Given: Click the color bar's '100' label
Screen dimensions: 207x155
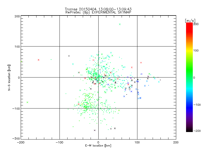Looking at the screenshot, I should pos(196,50).
